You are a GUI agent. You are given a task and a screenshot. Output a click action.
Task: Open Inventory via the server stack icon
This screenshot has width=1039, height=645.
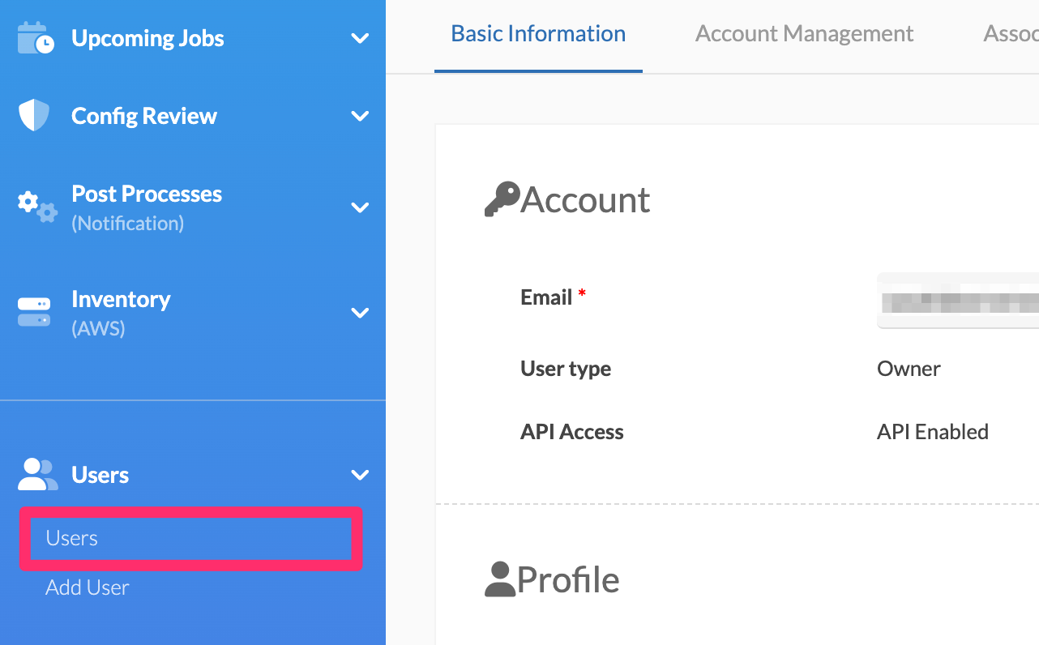(x=34, y=312)
